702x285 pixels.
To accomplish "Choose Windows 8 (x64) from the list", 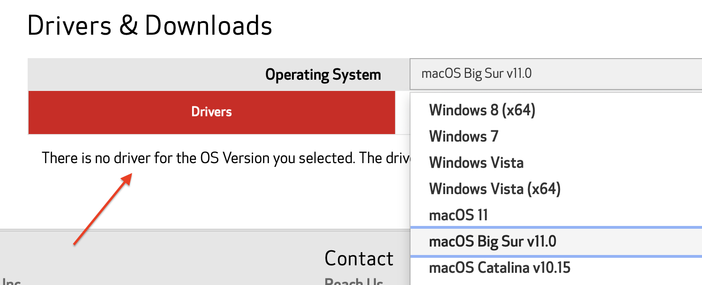I will [x=482, y=110].
